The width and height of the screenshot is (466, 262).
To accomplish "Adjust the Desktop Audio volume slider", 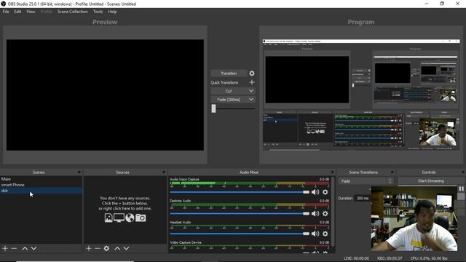I will point(240,213).
